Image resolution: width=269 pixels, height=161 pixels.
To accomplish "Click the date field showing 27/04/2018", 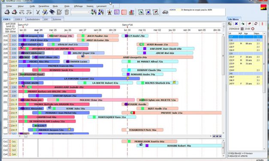I will pyautogui.click(x=234, y=29).
